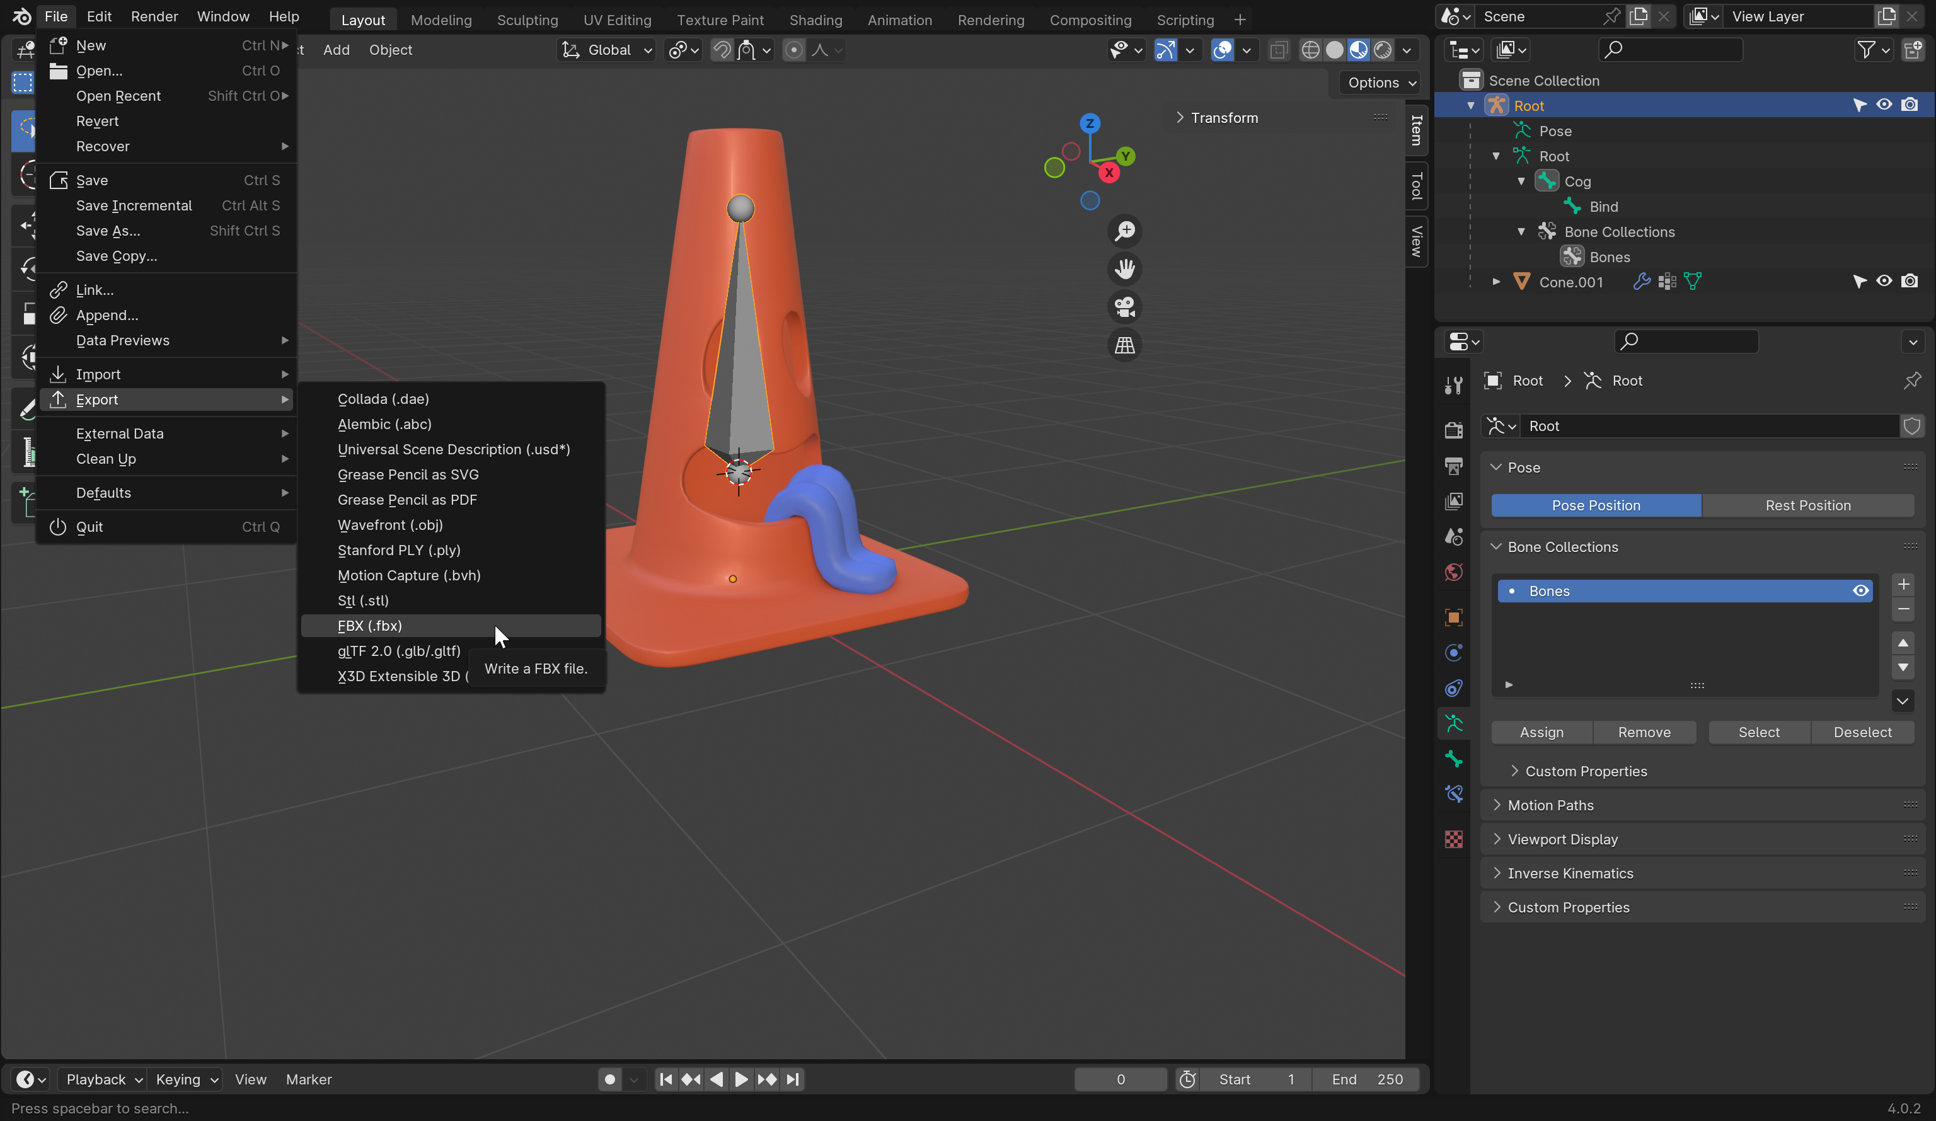Expand Cone.001 in outliner
1936x1121 pixels.
coord(1495,282)
